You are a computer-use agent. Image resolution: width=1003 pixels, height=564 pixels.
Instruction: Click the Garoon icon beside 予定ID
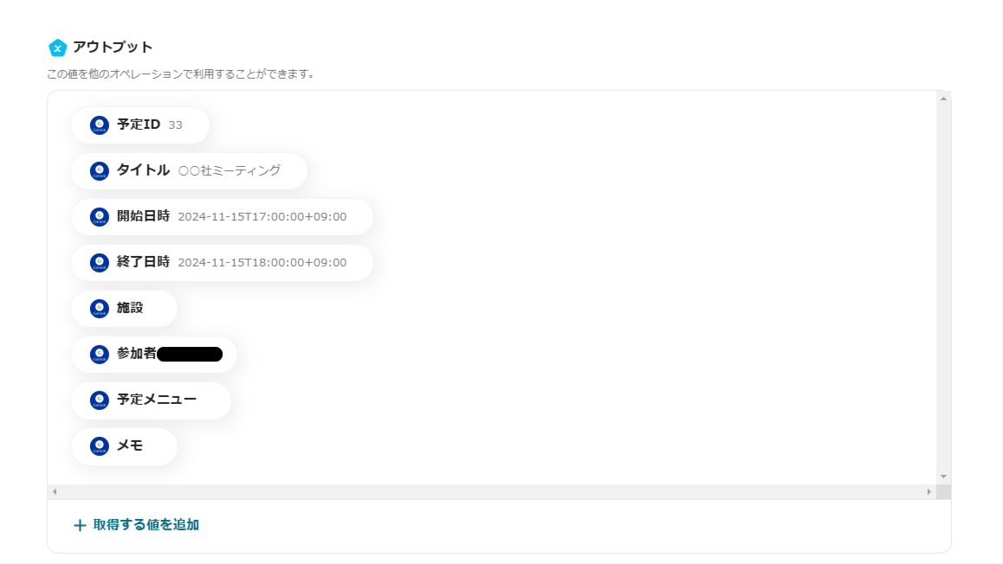(x=99, y=125)
